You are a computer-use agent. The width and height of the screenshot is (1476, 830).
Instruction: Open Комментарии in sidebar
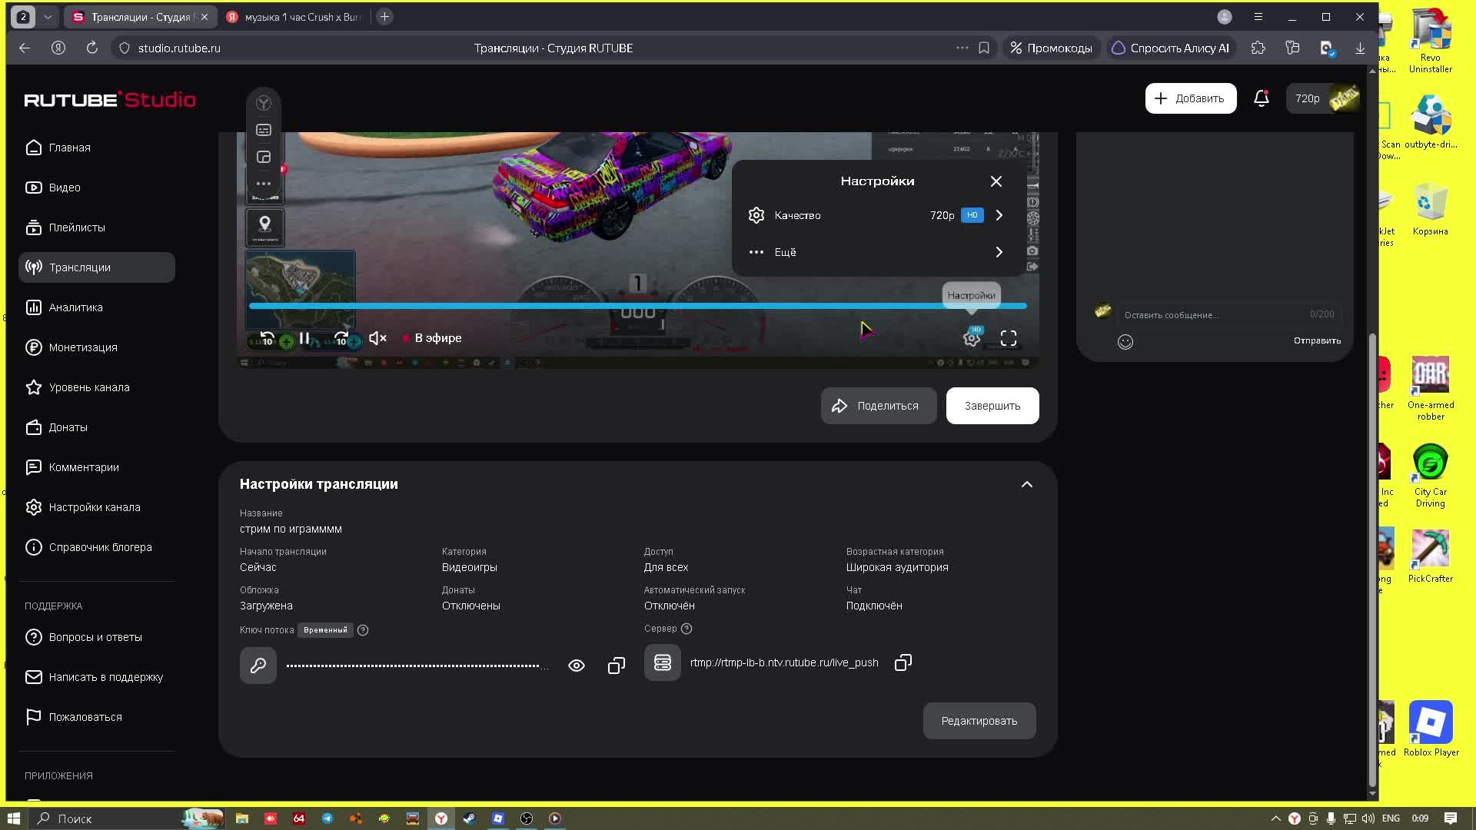point(97,467)
